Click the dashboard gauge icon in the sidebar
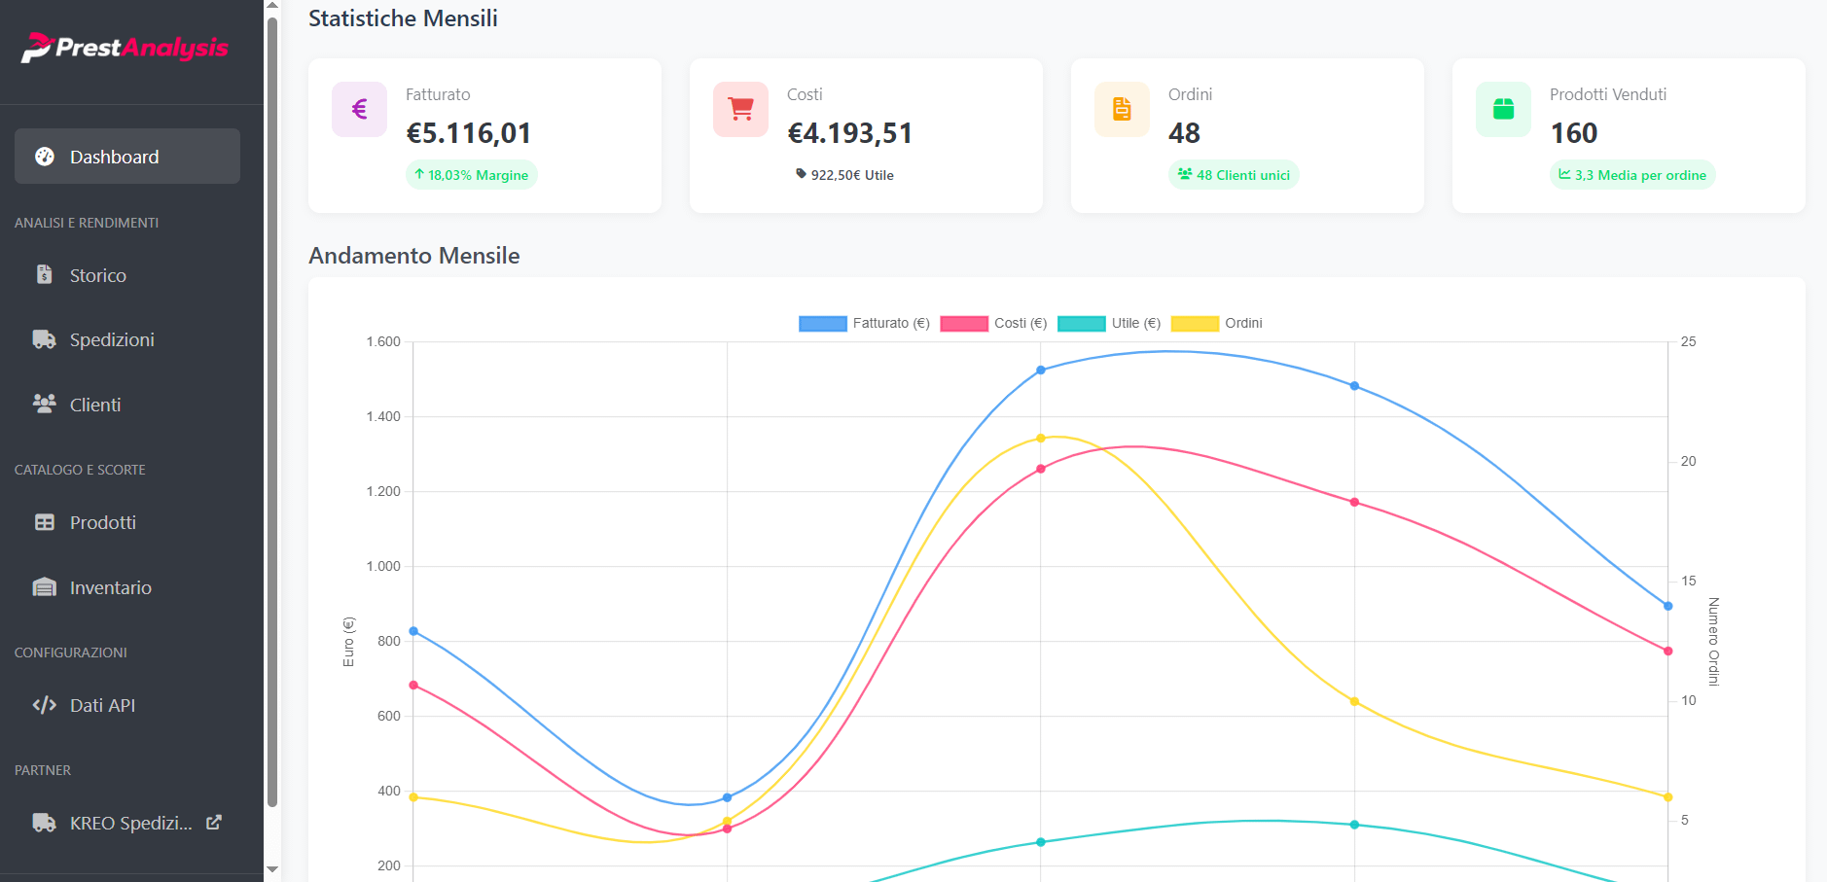 [44, 156]
